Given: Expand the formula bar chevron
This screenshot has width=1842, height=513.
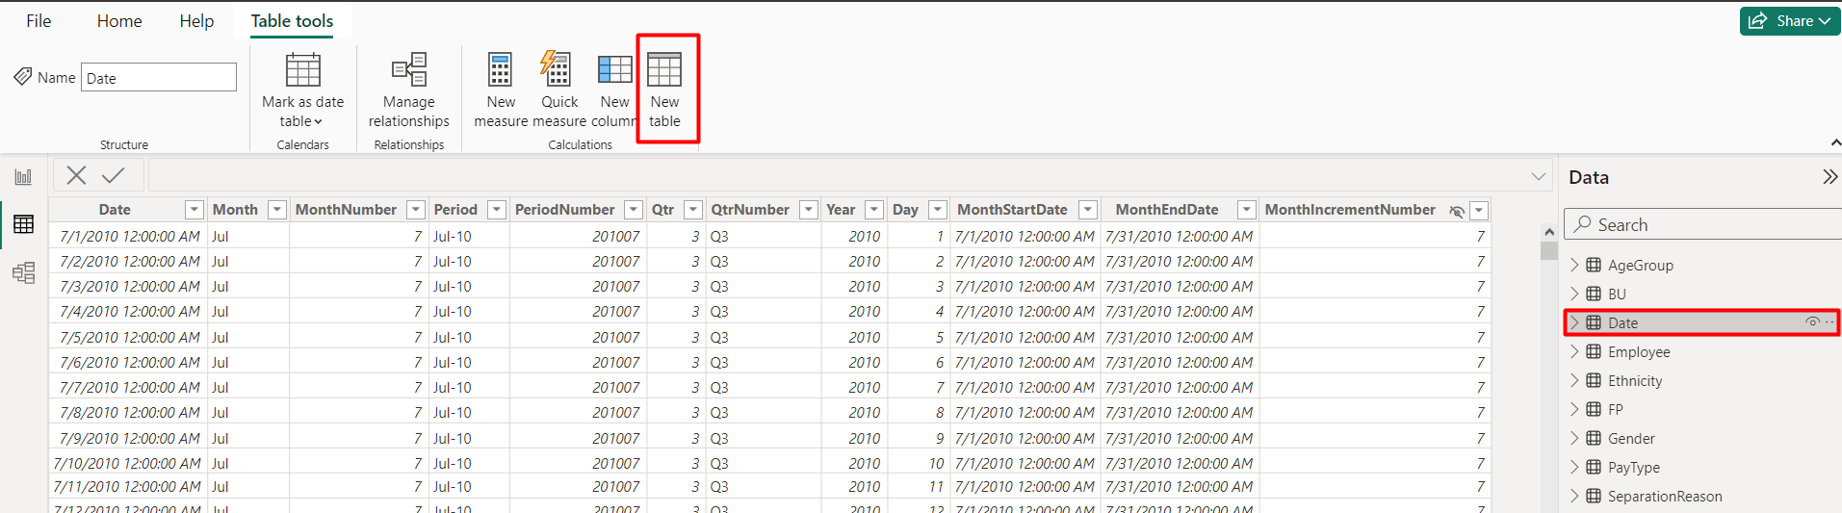Looking at the screenshot, I should (1538, 176).
